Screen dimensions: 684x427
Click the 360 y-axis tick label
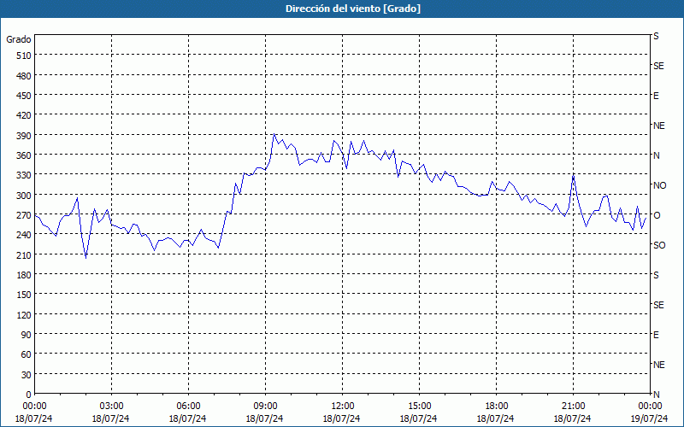click(x=25, y=155)
